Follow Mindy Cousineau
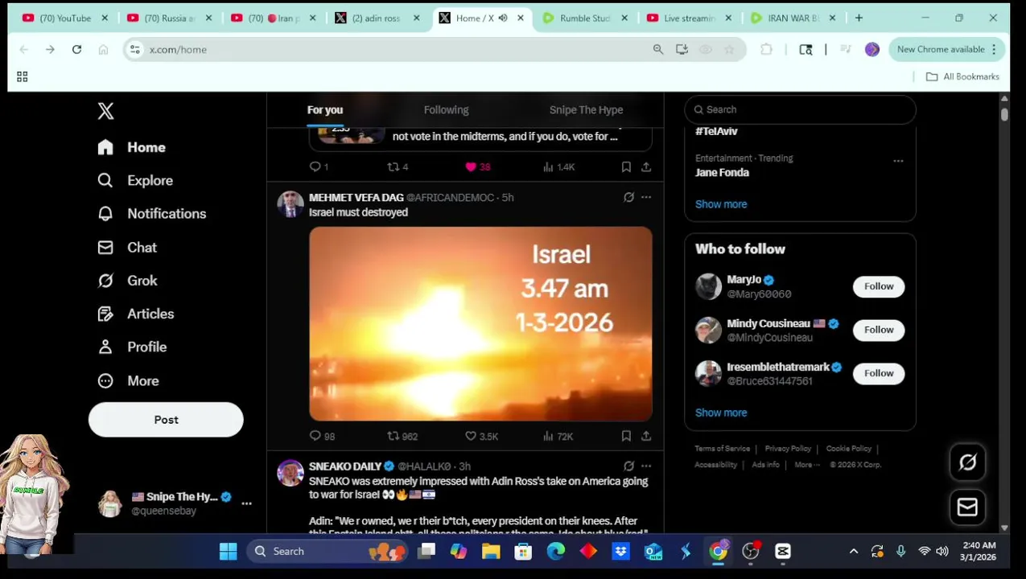 pyautogui.click(x=879, y=330)
